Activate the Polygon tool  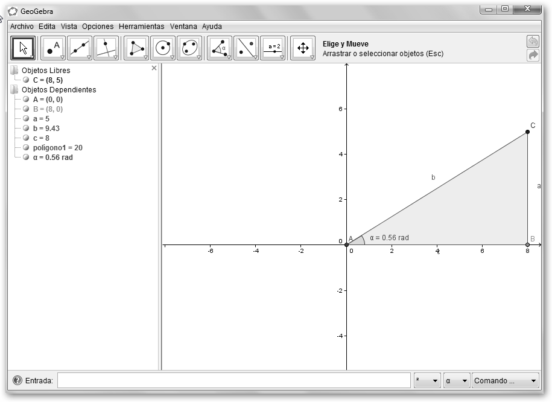[136, 48]
